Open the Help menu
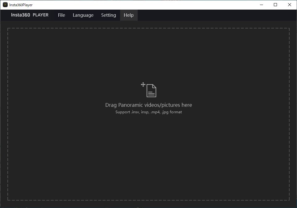 click(x=129, y=15)
